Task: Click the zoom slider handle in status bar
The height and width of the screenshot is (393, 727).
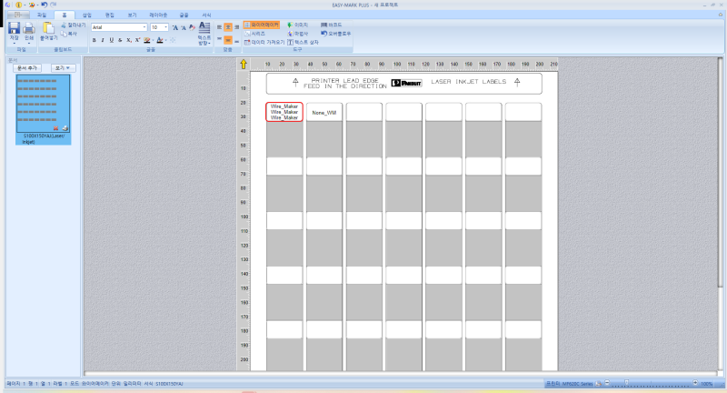Action: 626,383
